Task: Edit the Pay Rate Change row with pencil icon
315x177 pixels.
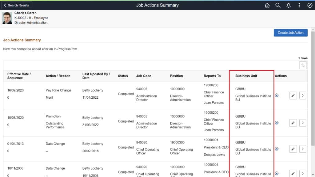Action: 293,95
